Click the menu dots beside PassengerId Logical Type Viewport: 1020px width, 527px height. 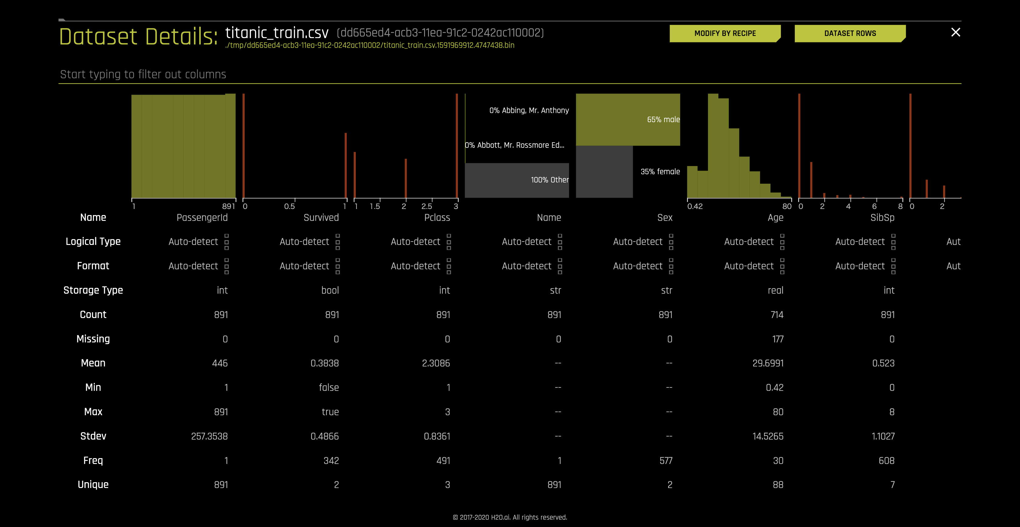(x=226, y=242)
